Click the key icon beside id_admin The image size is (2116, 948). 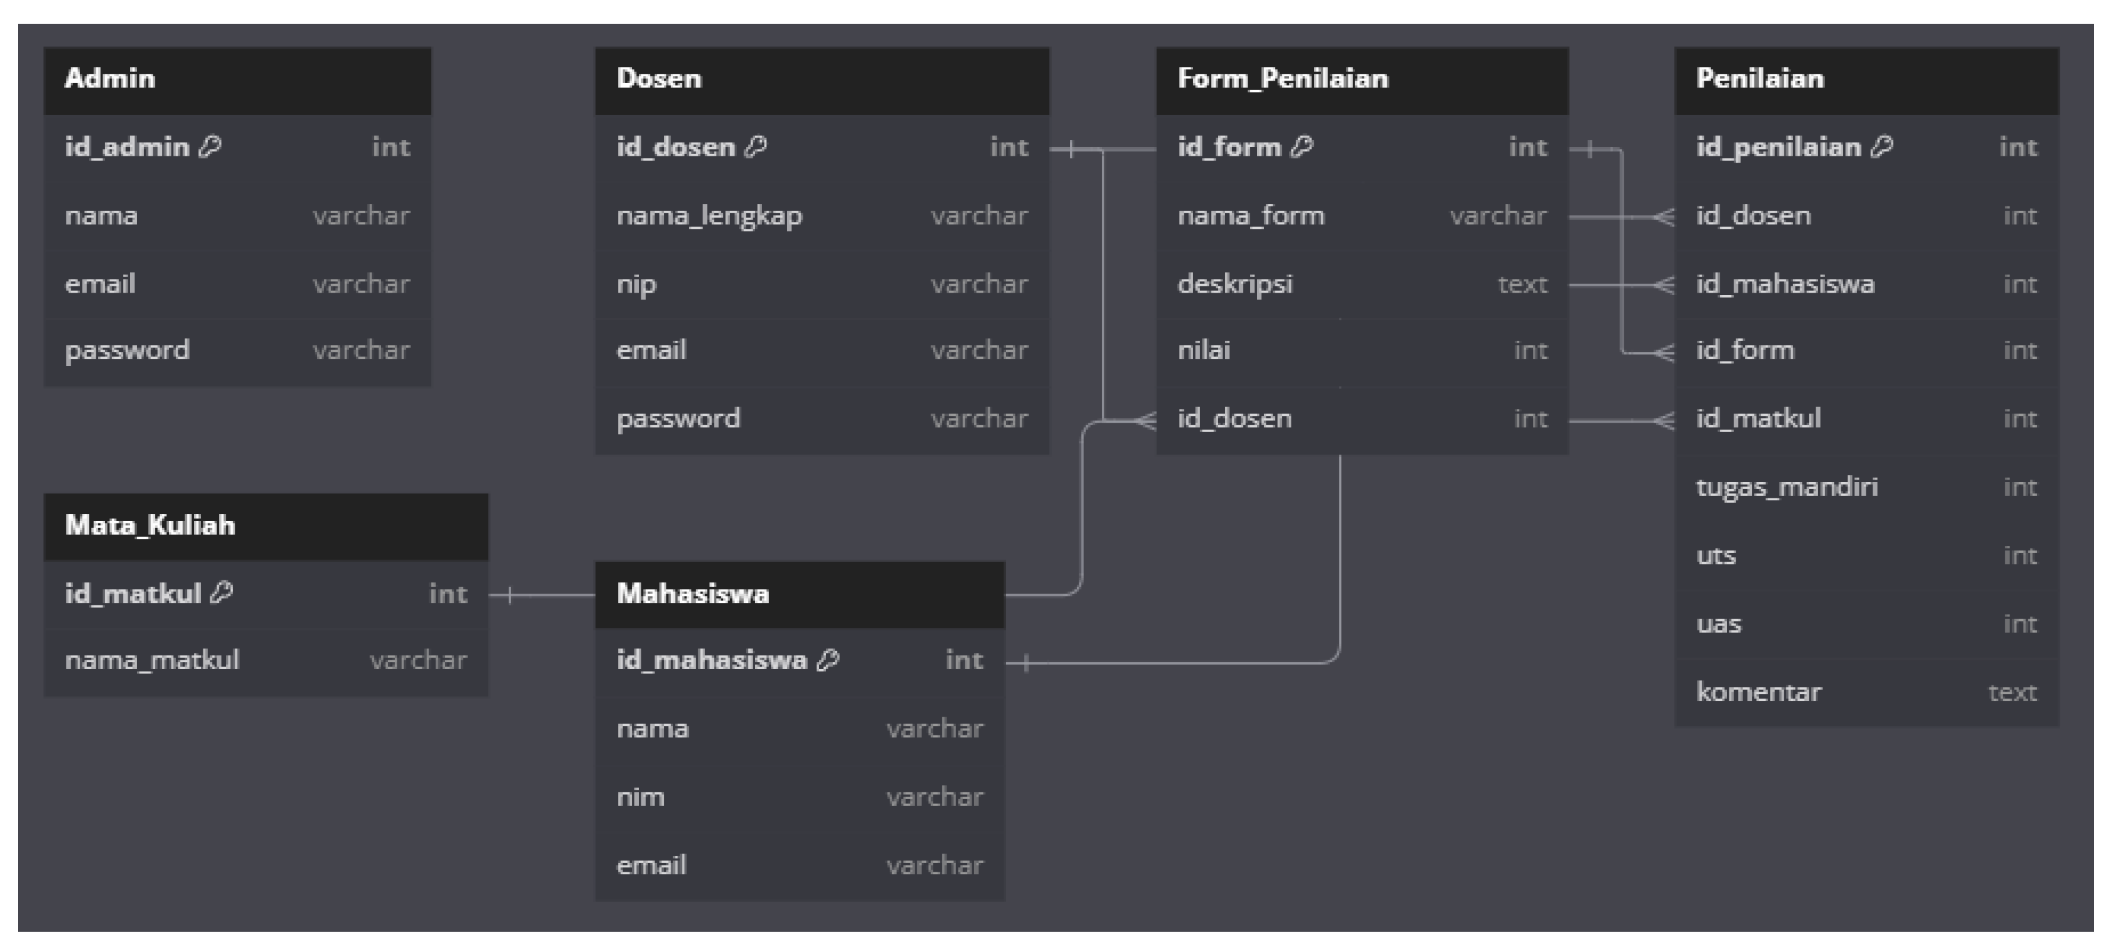click(x=210, y=147)
